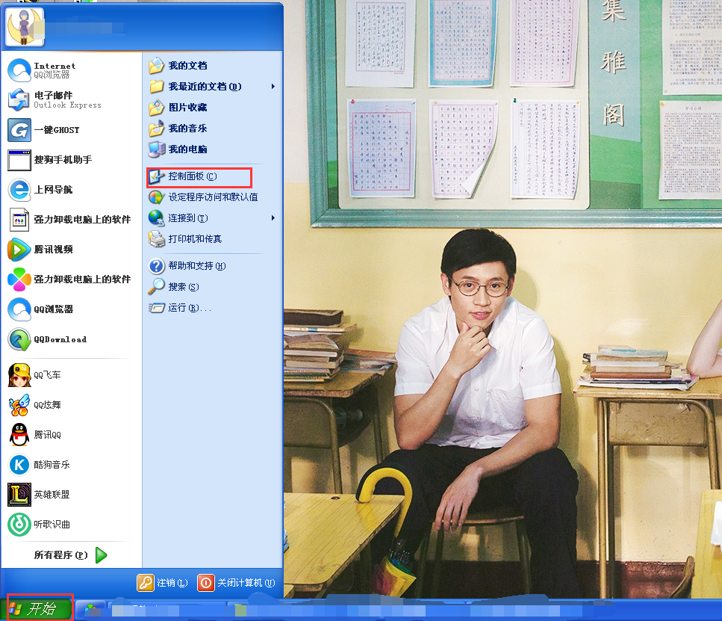Screen dimensions: 722x621
Task: Expand the 连接到 submenu
Action: [x=212, y=218]
